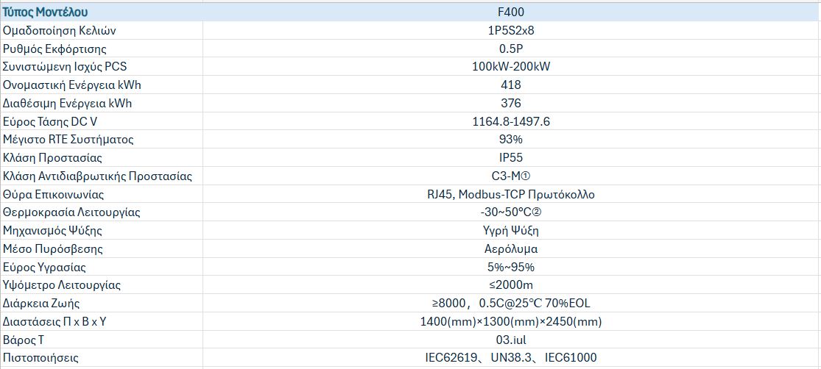This screenshot has width=821, height=369.
Task: Select the IP55 protection class cell
Action: 510,158
